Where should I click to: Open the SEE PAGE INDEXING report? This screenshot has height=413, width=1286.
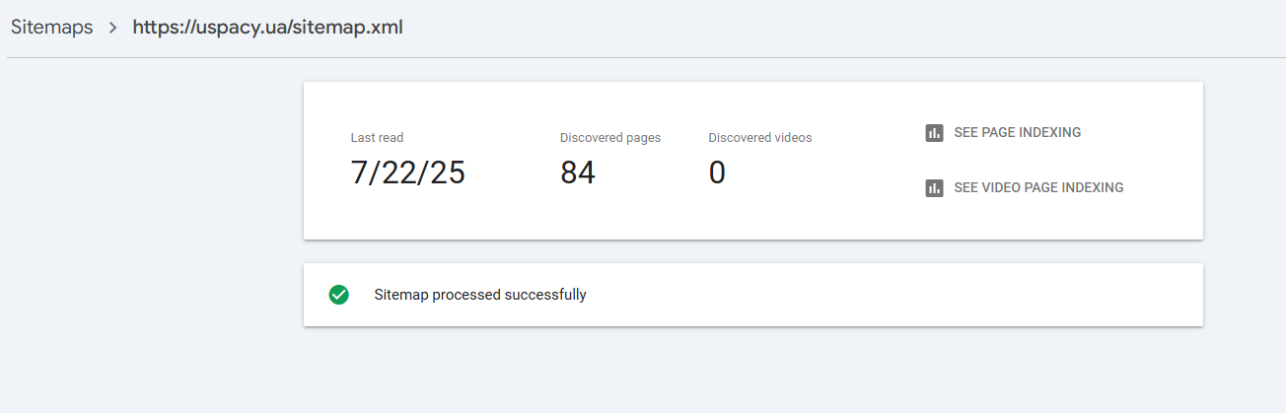[x=1017, y=133]
